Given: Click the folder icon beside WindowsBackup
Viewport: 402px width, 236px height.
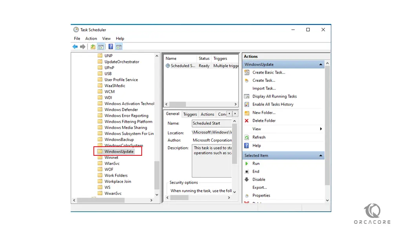Looking at the screenshot, I should [100, 140].
